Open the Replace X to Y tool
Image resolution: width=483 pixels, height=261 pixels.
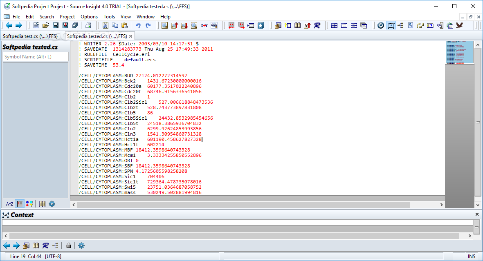[204, 26]
